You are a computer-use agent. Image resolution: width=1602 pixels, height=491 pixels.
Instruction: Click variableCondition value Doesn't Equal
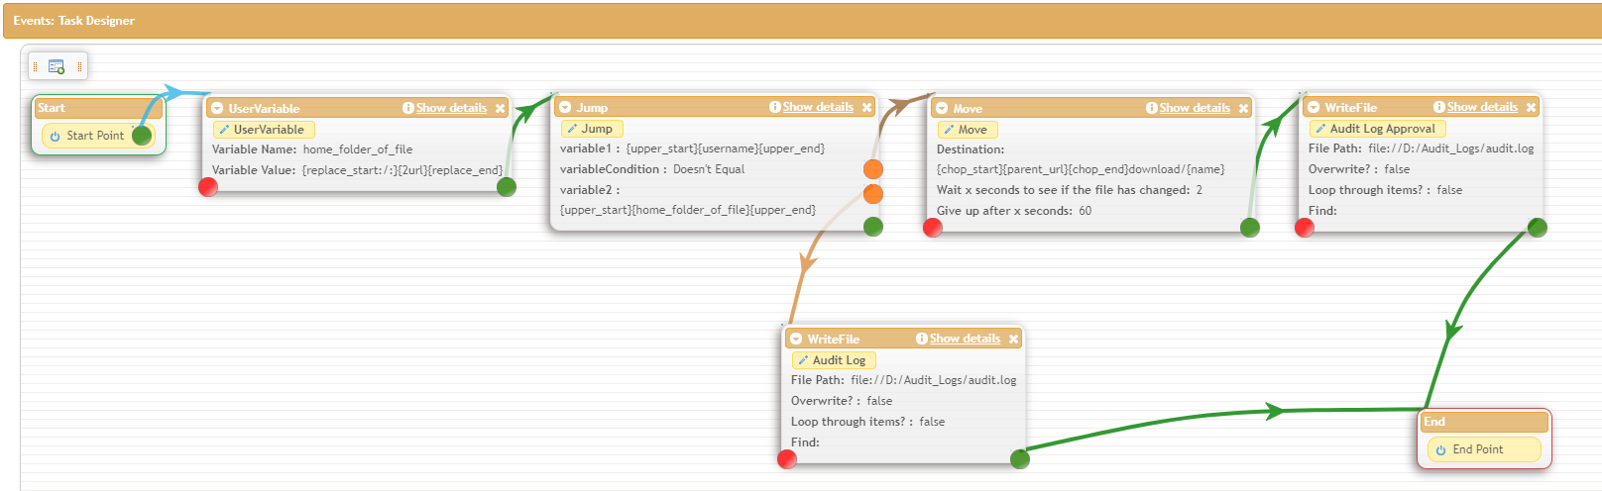pyautogui.click(x=709, y=169)
